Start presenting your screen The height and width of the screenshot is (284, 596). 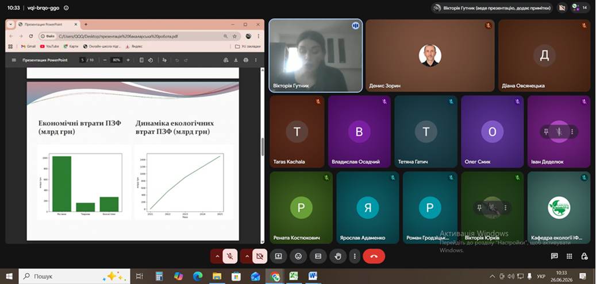(278, 256)
